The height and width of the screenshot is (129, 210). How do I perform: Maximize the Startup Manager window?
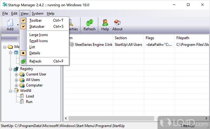188,5
